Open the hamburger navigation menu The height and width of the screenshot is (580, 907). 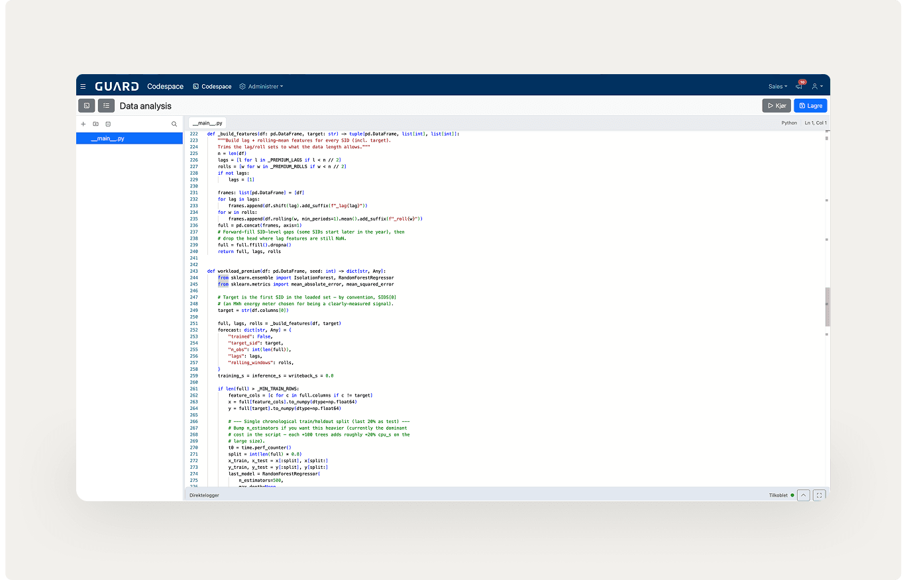(x=83, y=87)
